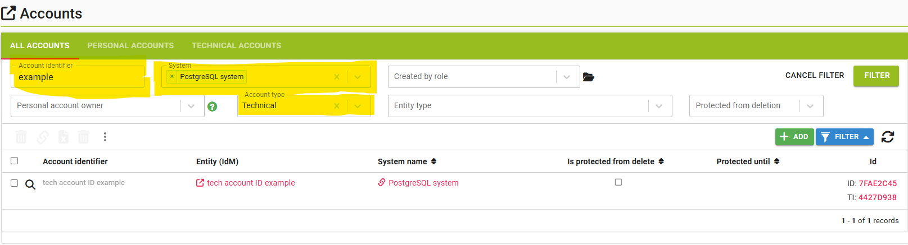Image resolution: width=908 pixels, height=245 pixels.
Task: Switch to the Personal Accounts tab
Action: [x=130, y=45]
